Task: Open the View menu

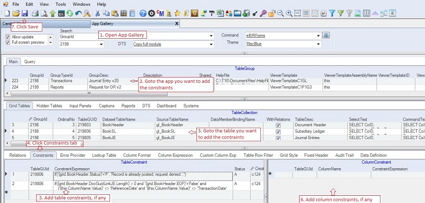Action: point(44,4)
